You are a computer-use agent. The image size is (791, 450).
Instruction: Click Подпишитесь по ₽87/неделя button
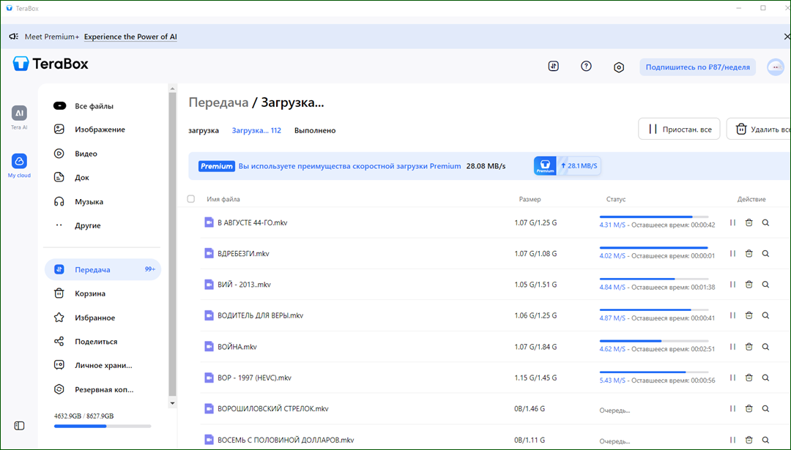coord(698,67)
